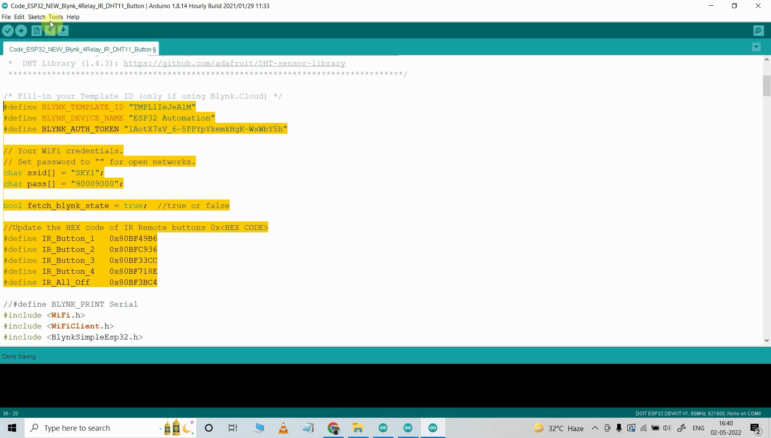This screenshot has width=771, height=438.
Task: Open the Help menu
Action: pyautogui.click(x=73, y=17)
